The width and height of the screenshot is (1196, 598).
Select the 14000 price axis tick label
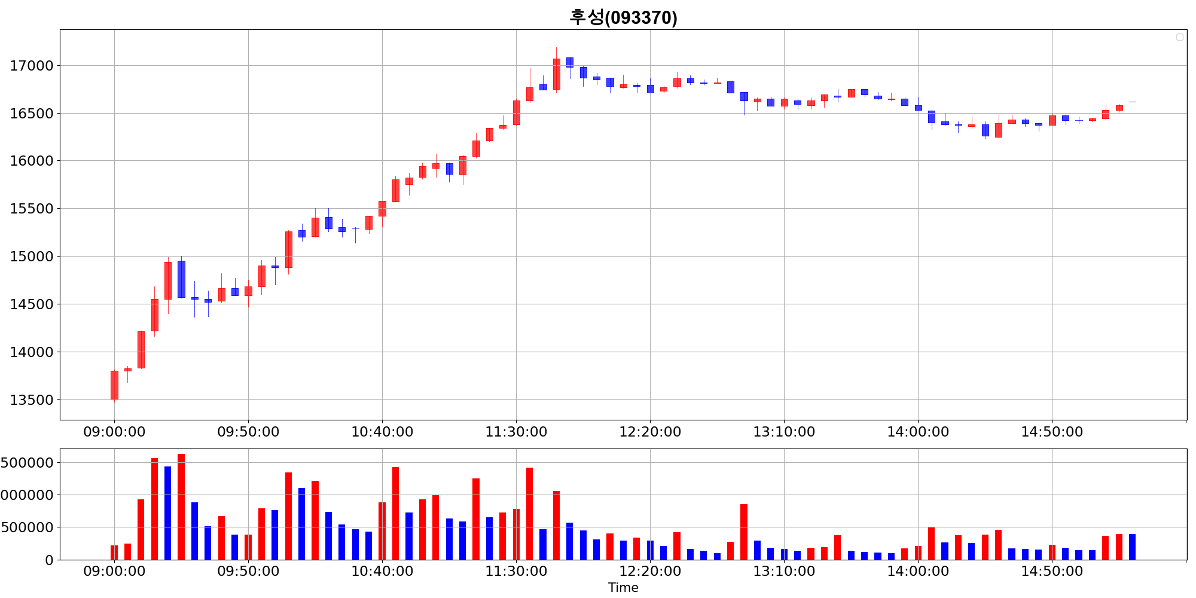pos(32,352)
